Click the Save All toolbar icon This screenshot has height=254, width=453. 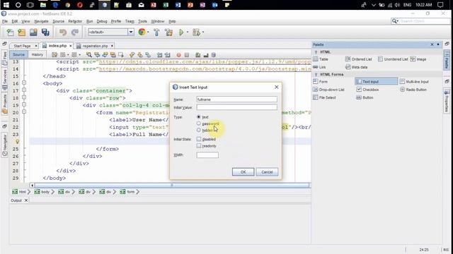[45, 32]
